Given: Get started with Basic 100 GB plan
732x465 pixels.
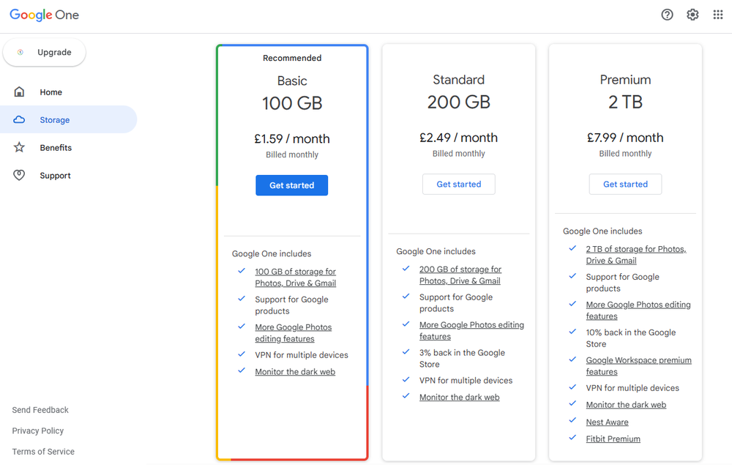Looking at the screenshot, I should click(x=291, y=185).
